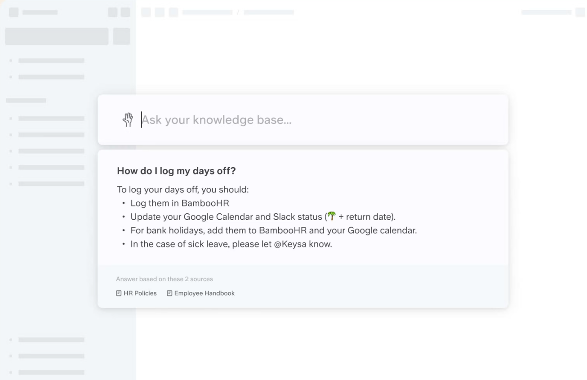Click the hand emoji in the search bar
587x380 pixels.
(x=128, y=119)
